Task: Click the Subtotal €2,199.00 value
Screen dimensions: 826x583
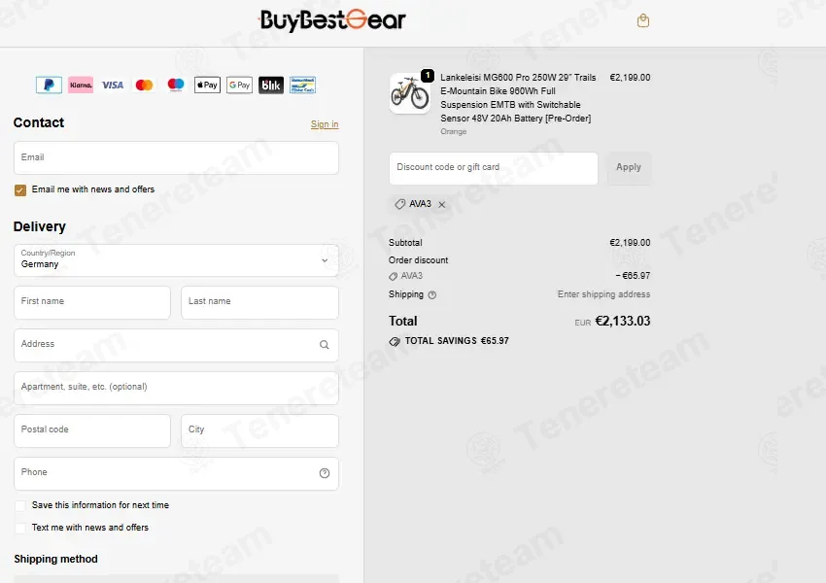Action: coord(630,242)
